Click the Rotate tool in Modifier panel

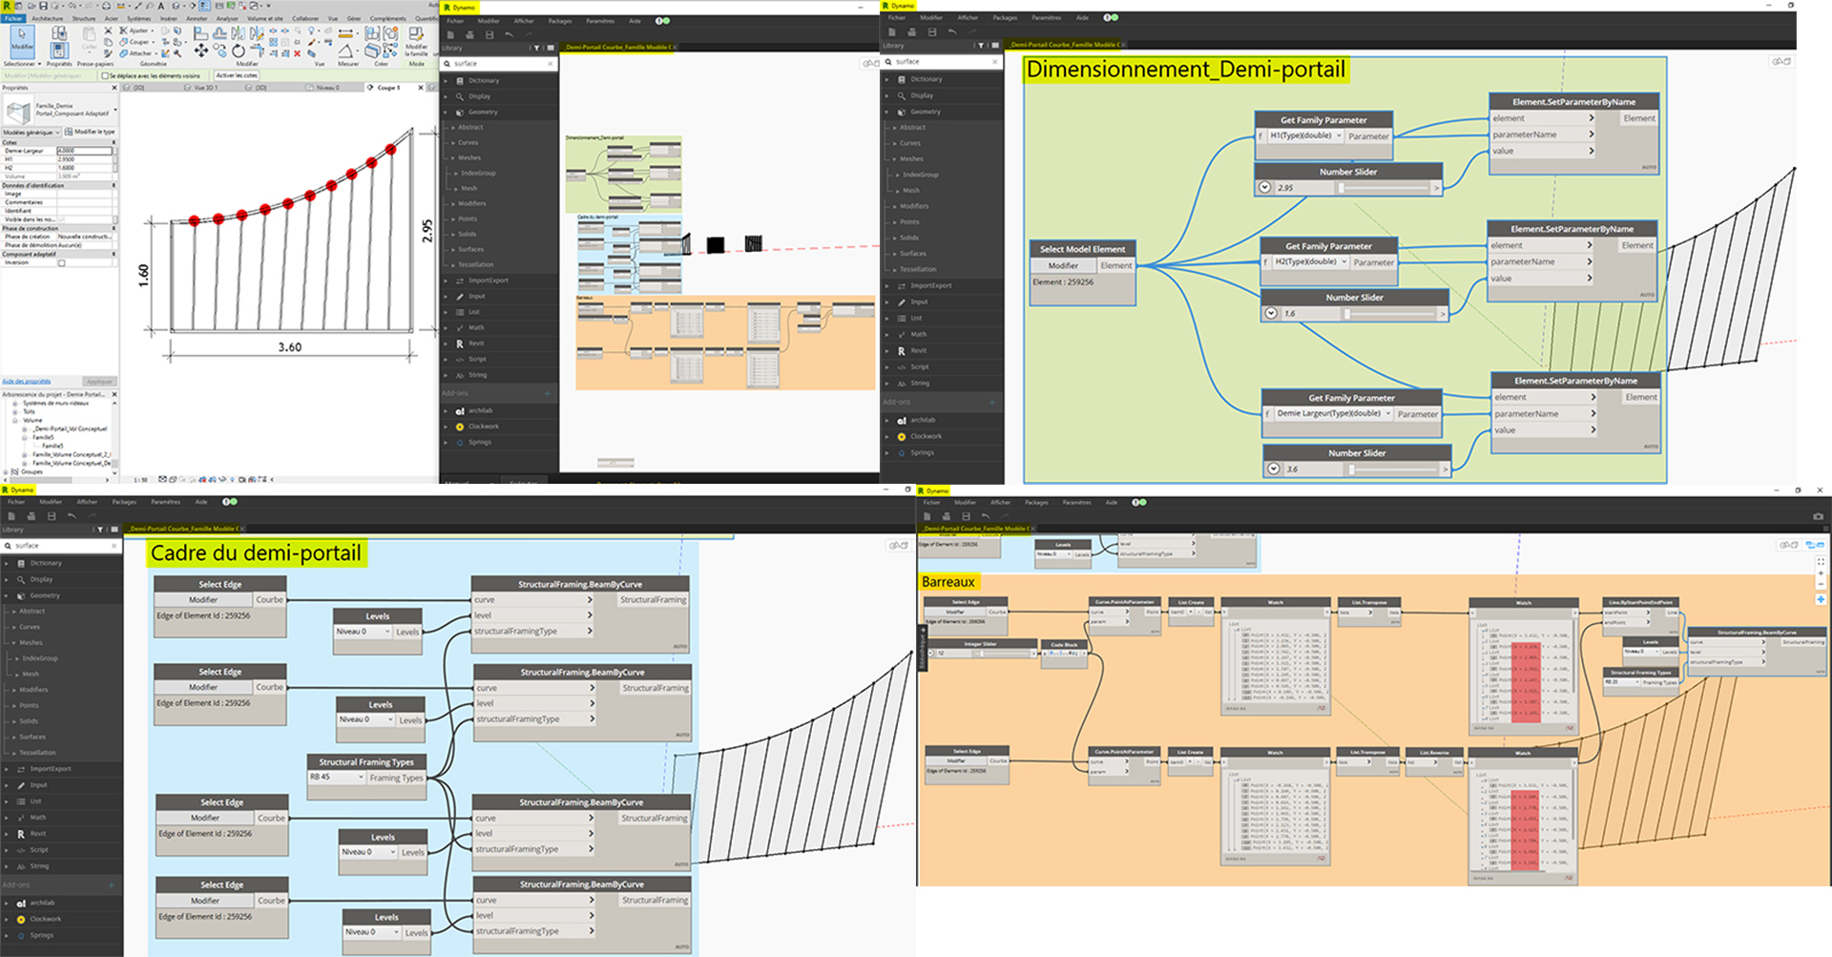point(238,51)
